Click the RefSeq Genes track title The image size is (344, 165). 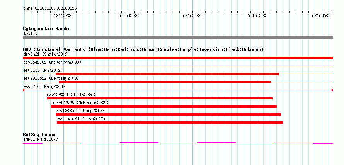coord(39,135)
